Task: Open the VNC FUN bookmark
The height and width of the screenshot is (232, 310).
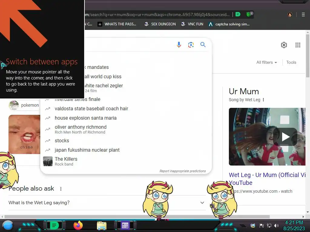Action: tap(192, 24)
